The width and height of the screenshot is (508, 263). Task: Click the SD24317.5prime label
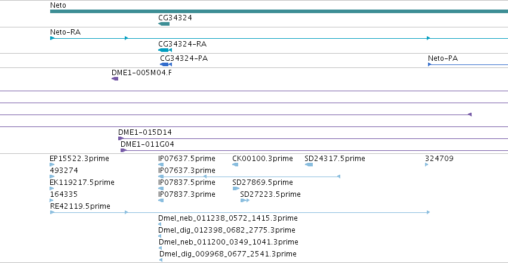pos(335,159)
